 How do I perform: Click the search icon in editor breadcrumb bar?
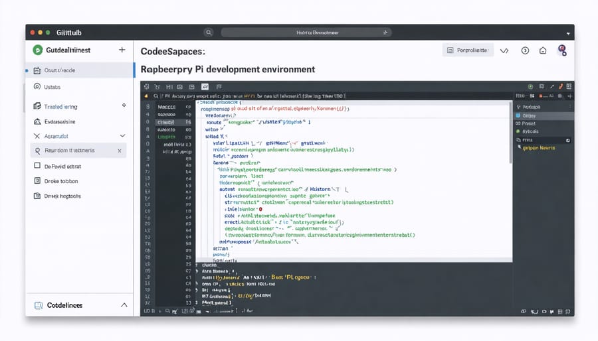coord(156,96)
